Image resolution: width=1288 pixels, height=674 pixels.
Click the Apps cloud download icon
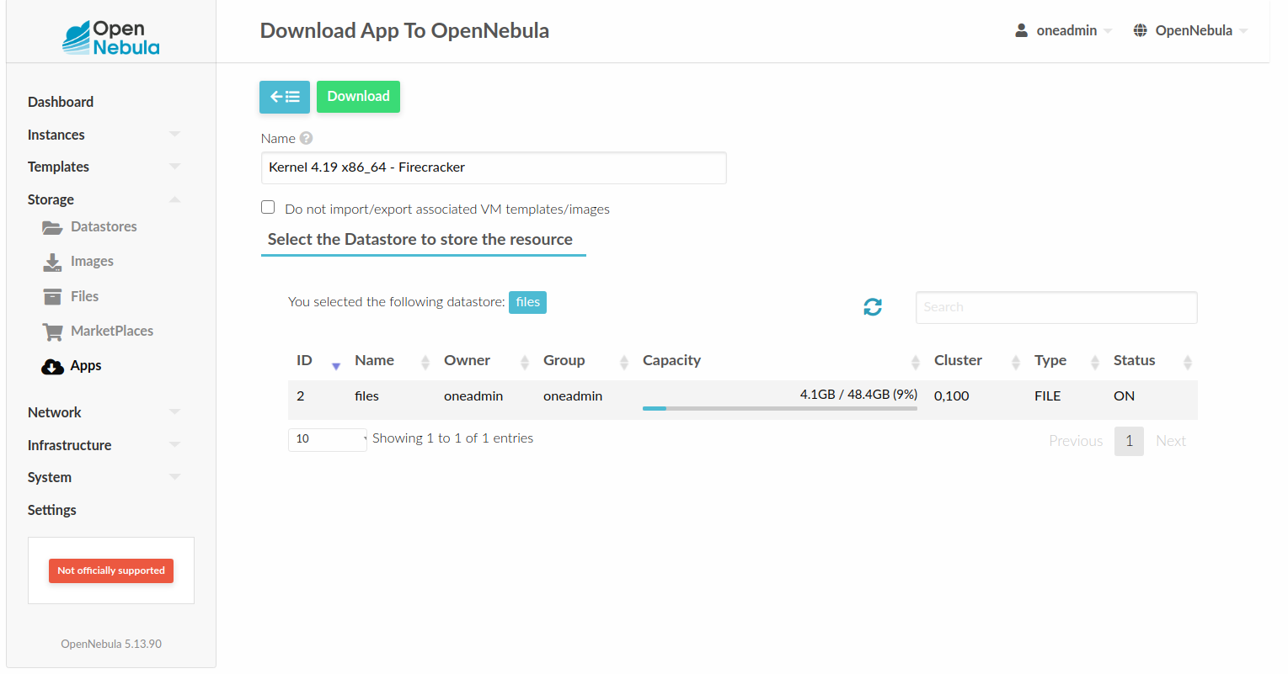[x=52, y=366]
